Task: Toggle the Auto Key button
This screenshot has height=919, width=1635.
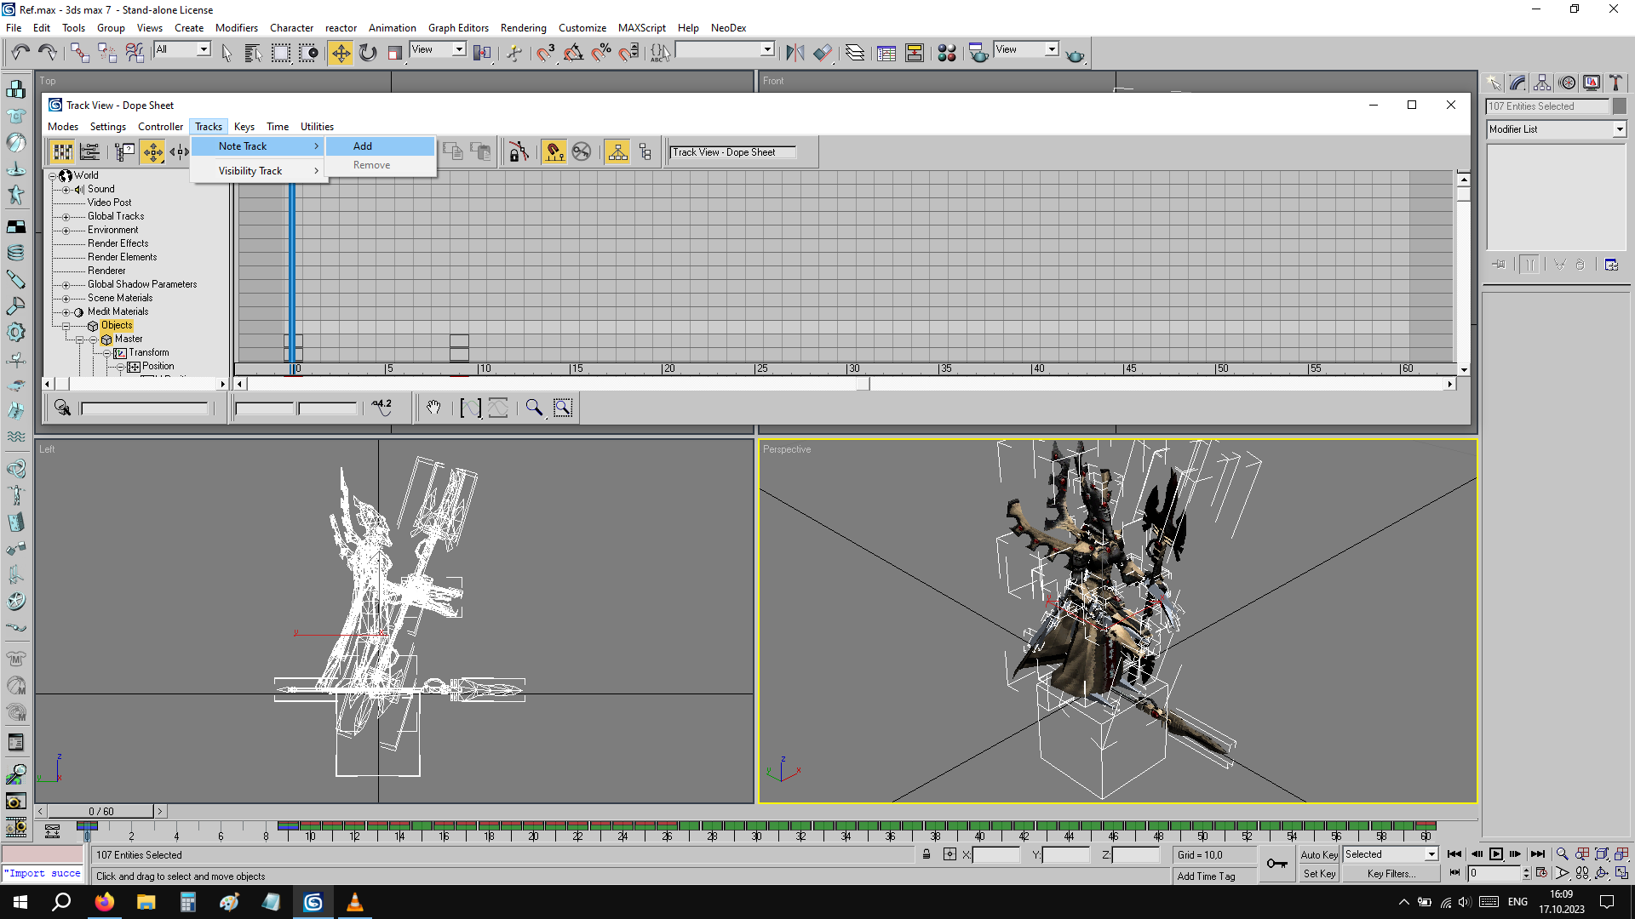Action: coord(1318,854)
